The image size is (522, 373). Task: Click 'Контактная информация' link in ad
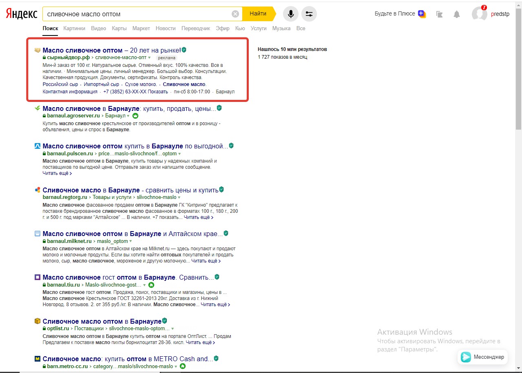pos(70,92)
